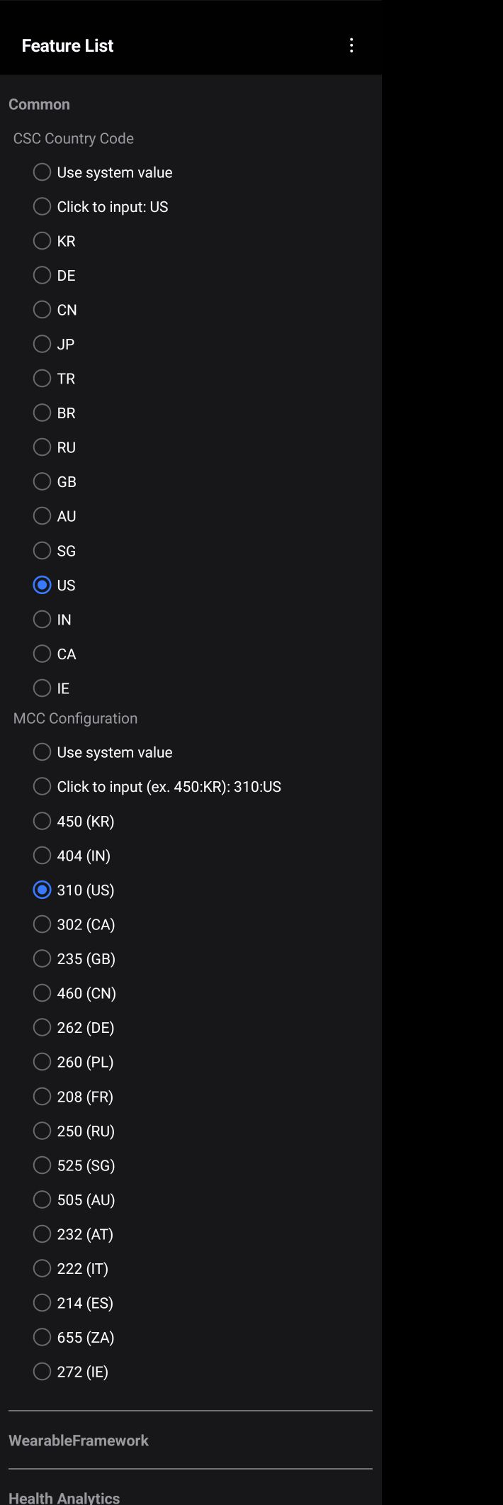
Task: Select KR as CSC country code
Action: pos(43,241)
